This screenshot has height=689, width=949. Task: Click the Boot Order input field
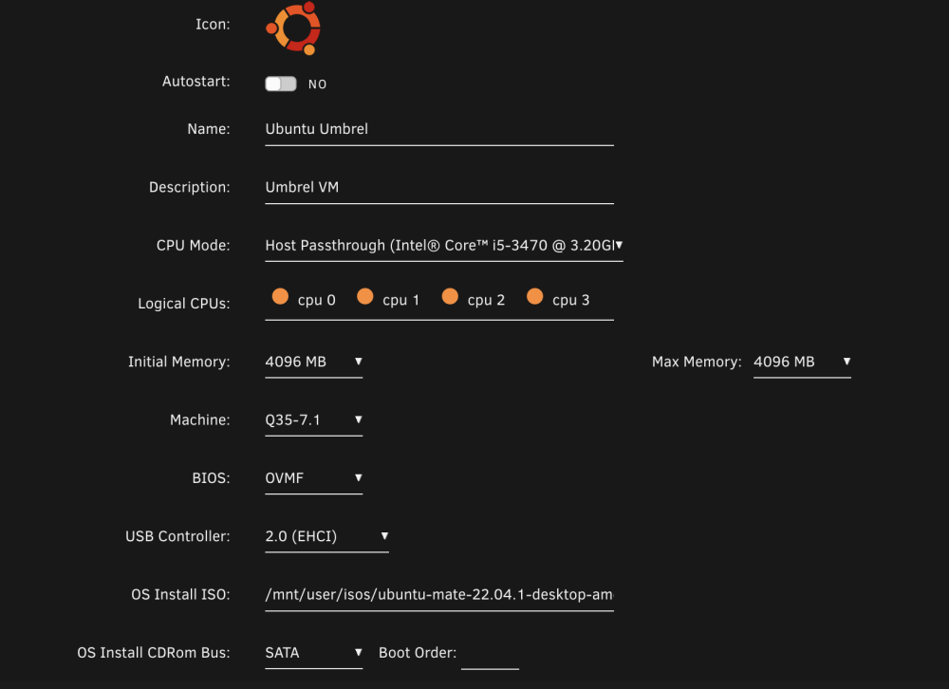(490, 654)
